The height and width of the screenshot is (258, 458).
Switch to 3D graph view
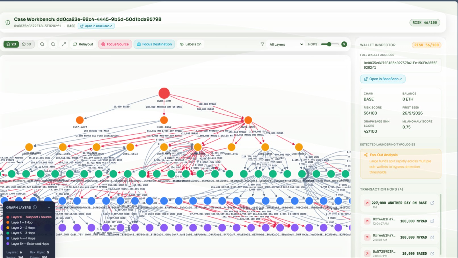[26, 44]
